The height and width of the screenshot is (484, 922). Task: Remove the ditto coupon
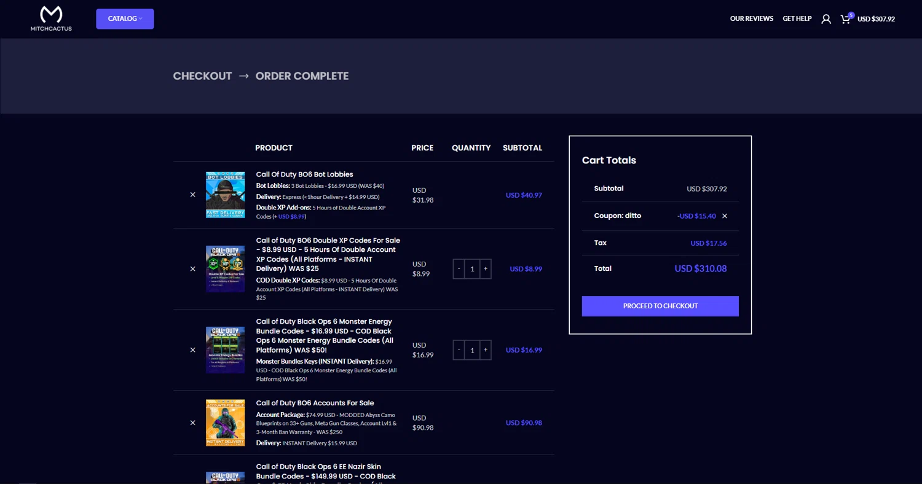pyautogui.click(x=725, y=216)
